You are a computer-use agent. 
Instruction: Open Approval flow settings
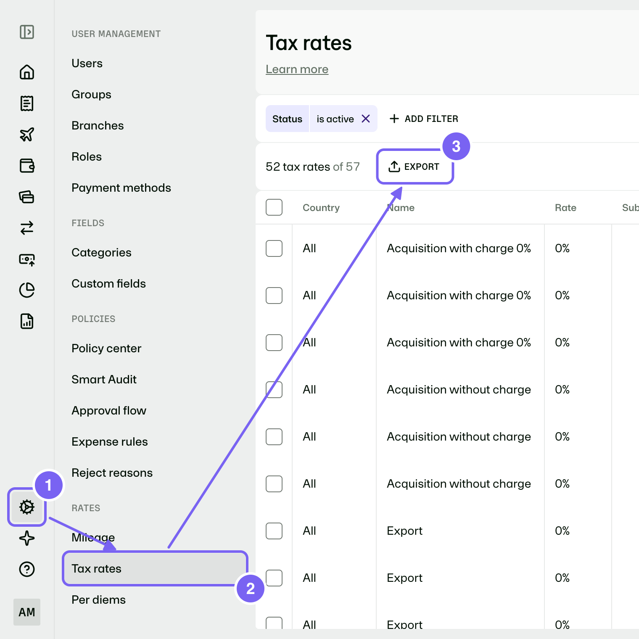[109, 410]
